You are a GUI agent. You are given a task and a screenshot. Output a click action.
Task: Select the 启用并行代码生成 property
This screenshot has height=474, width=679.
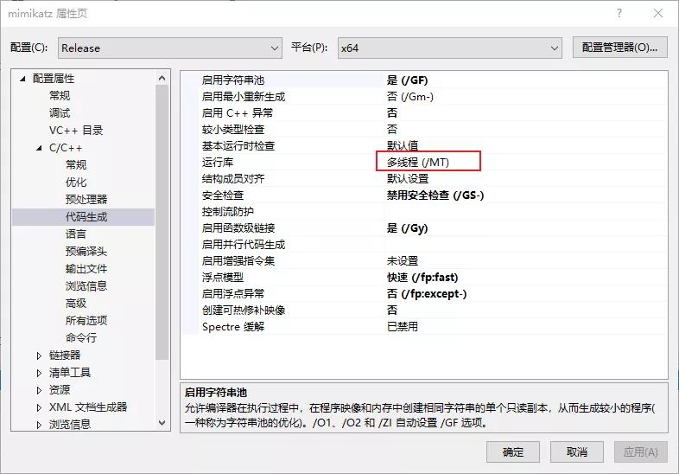[244, 245]
